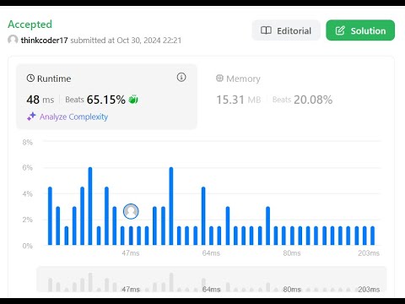405x304 pixels.
Task: Open the Editorial button
Action: pos(286,30)
